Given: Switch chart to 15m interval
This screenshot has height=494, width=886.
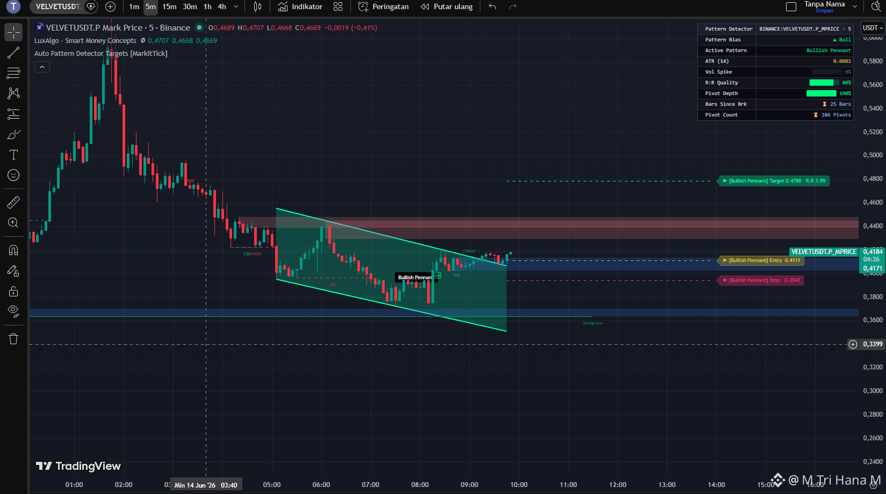Looking at the screenshot, I should (170, 6).
